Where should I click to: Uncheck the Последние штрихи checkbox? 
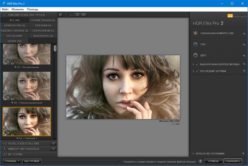coord(197,71)
